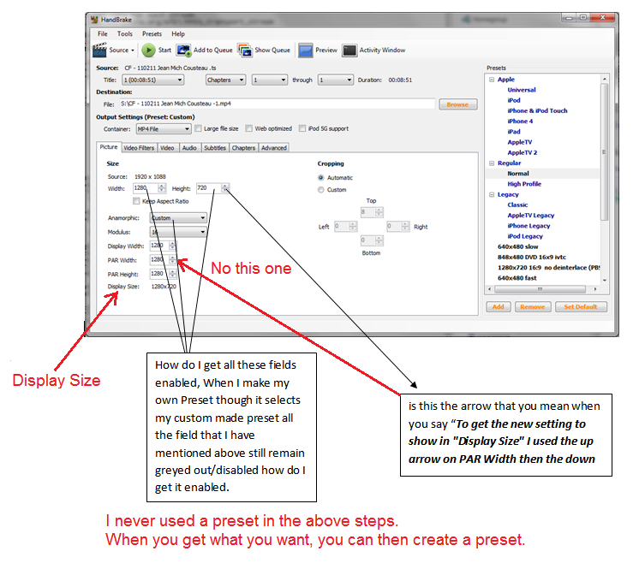
Task: Click the Height value field
Action: click(x=209, y=188)
